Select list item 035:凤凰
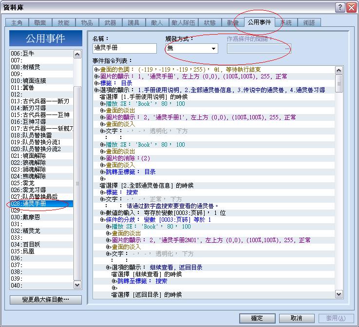The width and height of the screenshot is (359, 327). click(x=41, y=251)
